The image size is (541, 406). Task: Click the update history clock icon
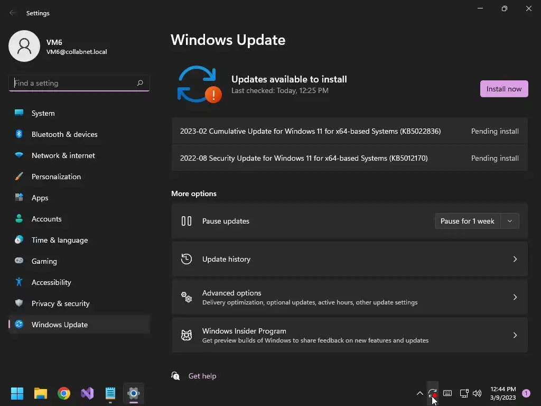click(186, 259)
